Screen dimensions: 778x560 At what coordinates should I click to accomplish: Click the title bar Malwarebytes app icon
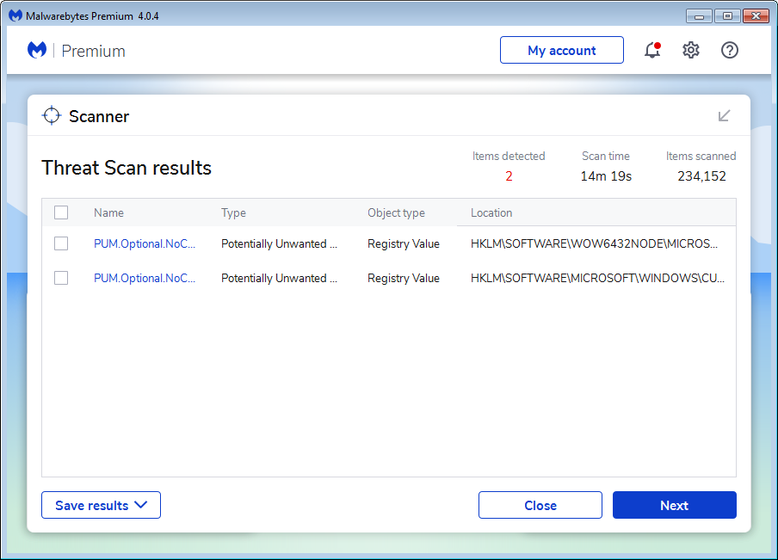pos(15,16)
